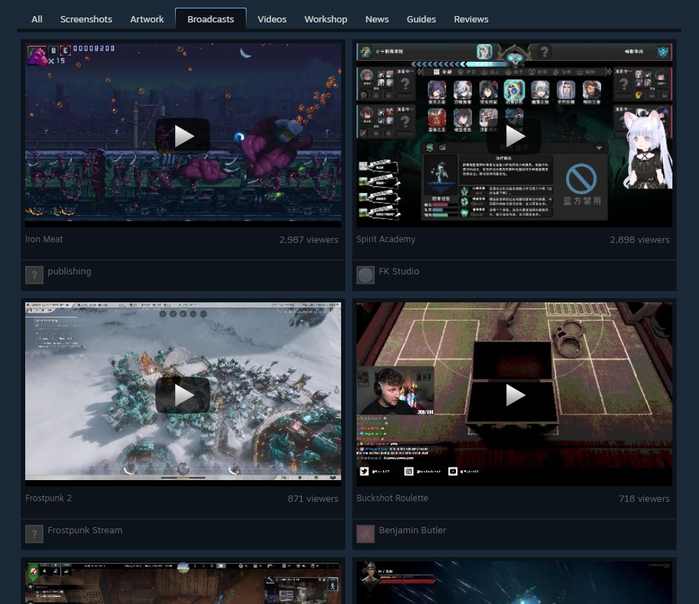The height and width of the screenshot is (604, 699).
Task: Open the Spirit Academy game link
Action: click(x=386, y=239)
